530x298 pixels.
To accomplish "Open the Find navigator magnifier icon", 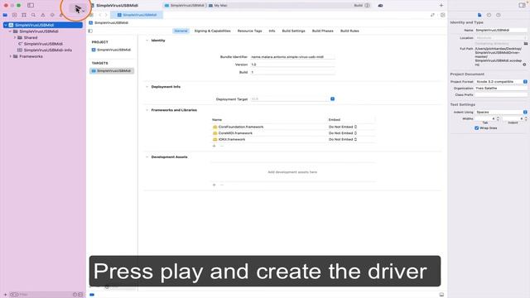I will click(33, 15).
